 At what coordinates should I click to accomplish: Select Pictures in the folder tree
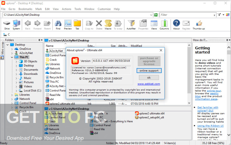tap(29, 82)
